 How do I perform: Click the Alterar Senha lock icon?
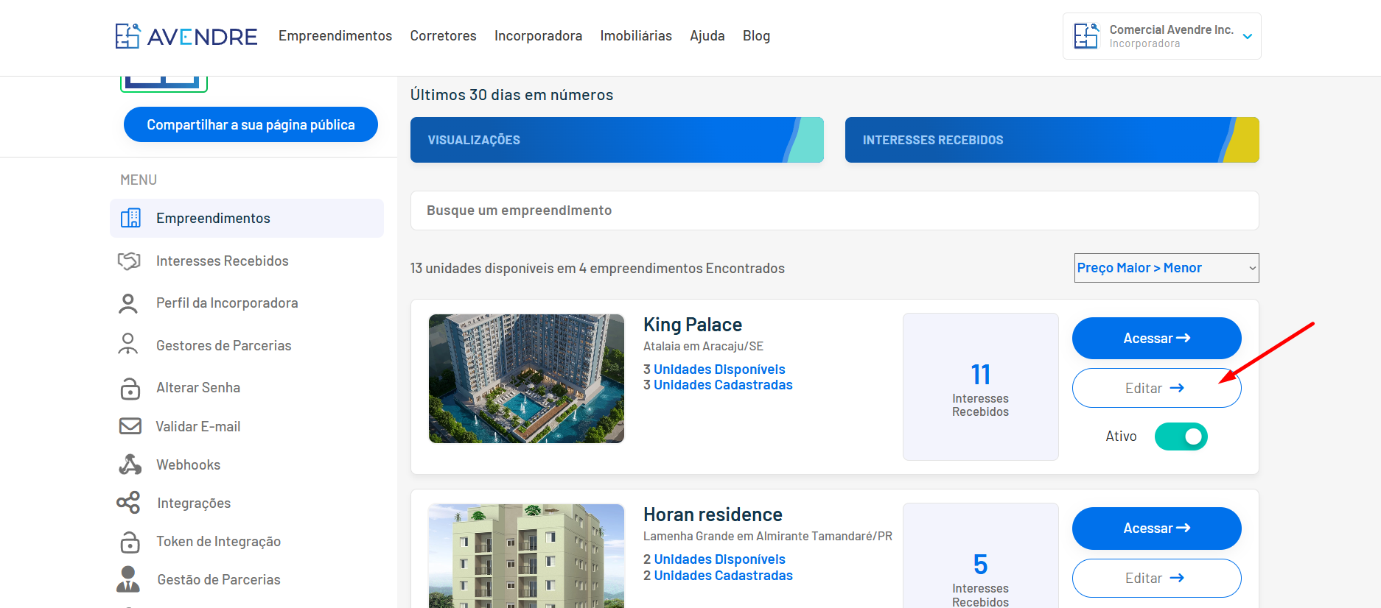130,388
